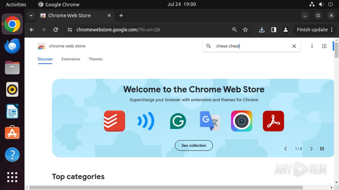
Task: Open the Google Chrome app menu in top bar
Action: (x=59, y=4)
